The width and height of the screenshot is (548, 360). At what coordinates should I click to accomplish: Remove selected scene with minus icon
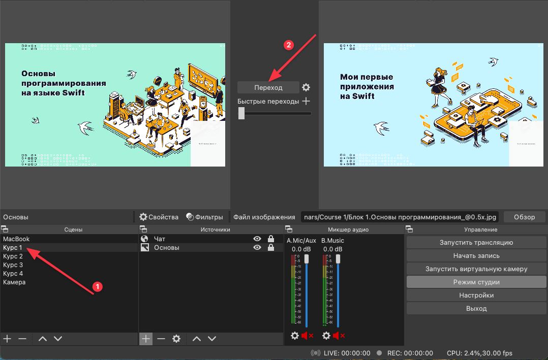(22, 338)
